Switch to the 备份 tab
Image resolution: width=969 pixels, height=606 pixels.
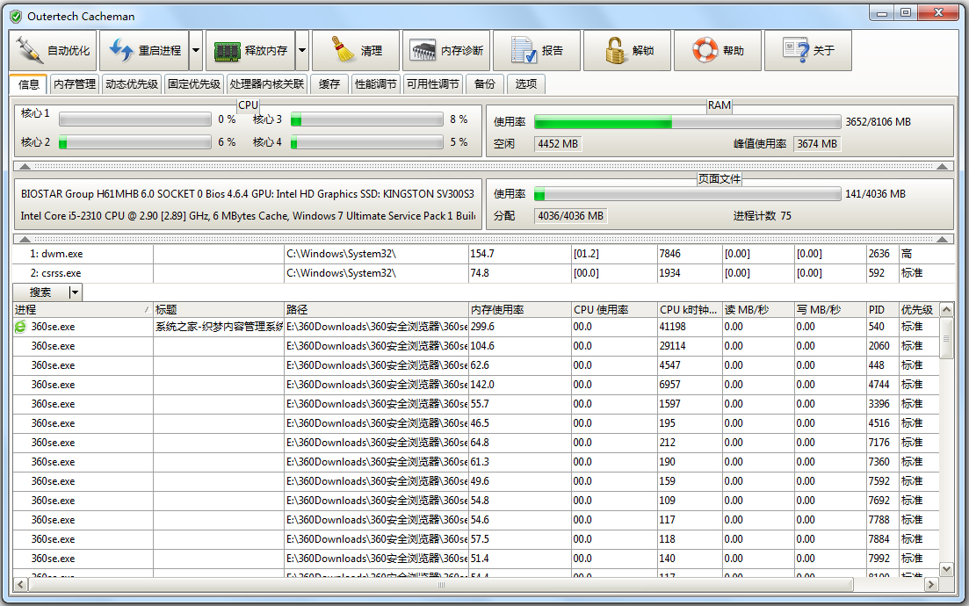click(485, 84)
